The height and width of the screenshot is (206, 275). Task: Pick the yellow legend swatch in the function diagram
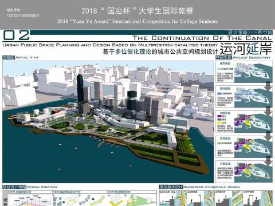tap(219, 122)
